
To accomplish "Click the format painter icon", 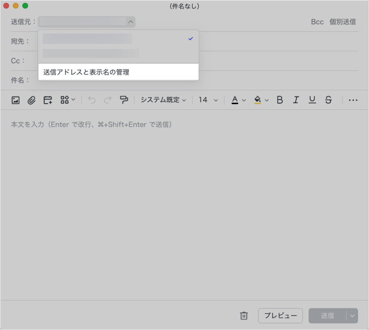I will tap(124, 100).
